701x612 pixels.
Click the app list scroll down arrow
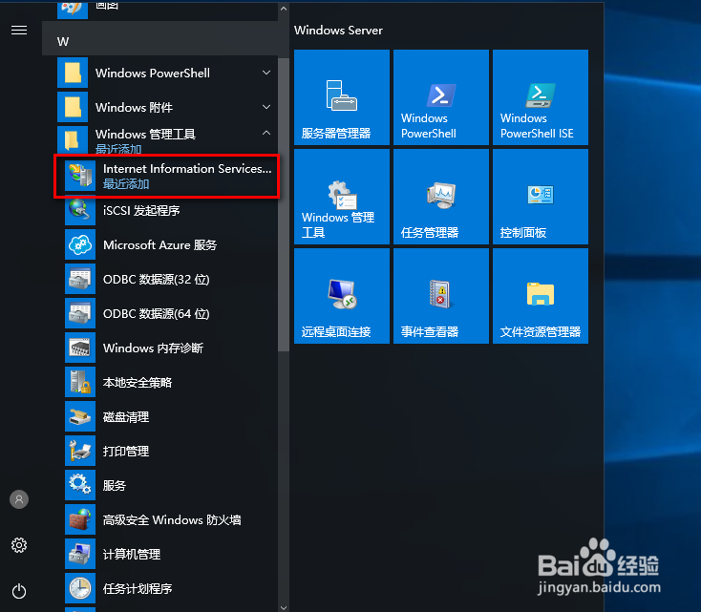click(284, 607)
